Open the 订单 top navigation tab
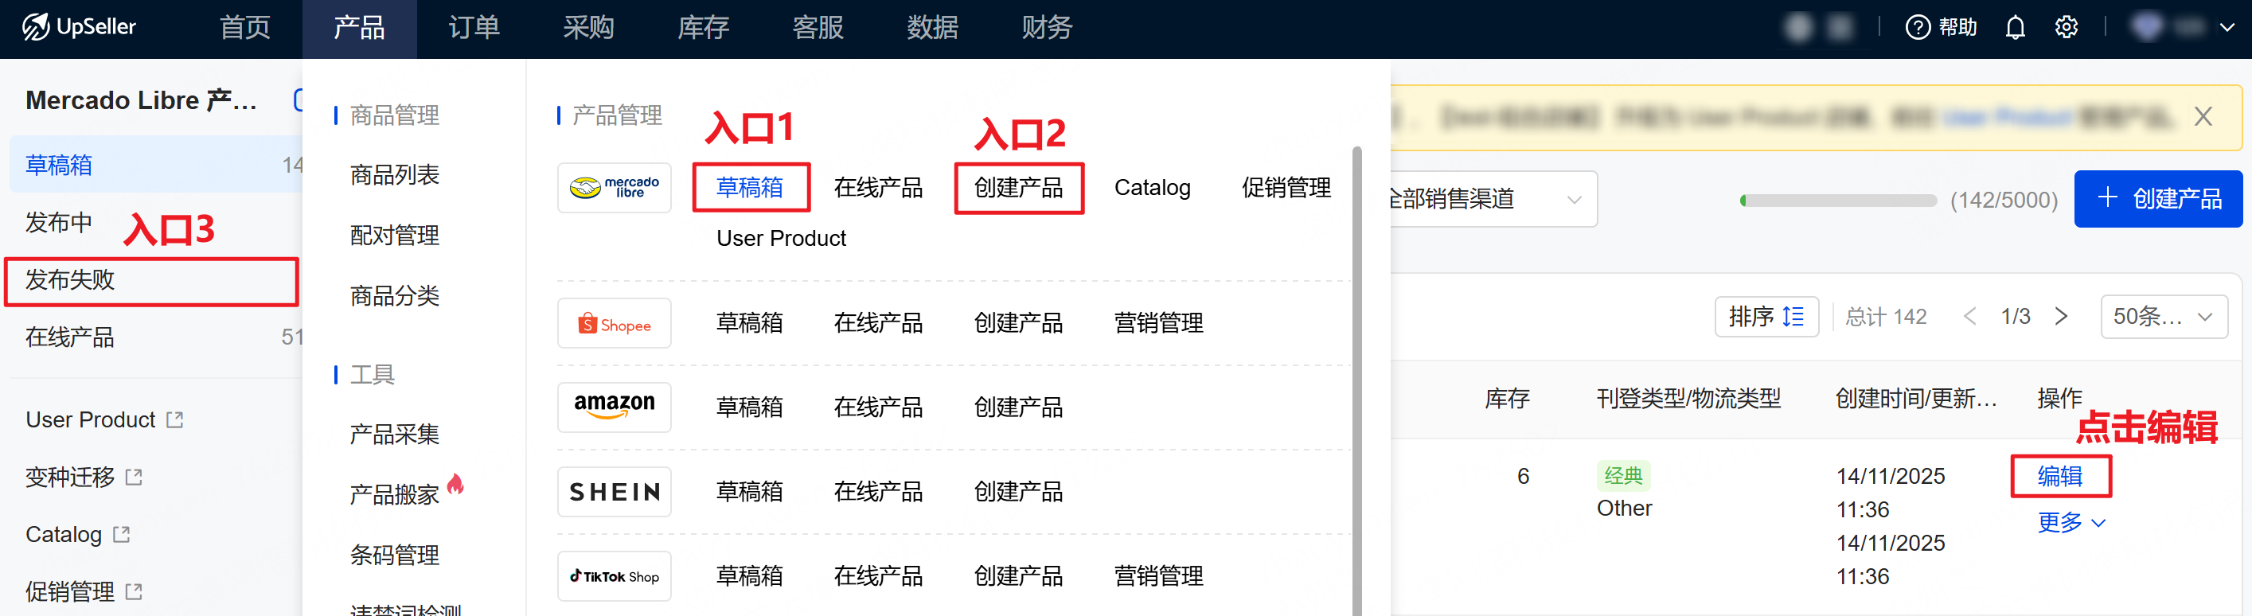The image size is (2252, 616). (474, 28)
